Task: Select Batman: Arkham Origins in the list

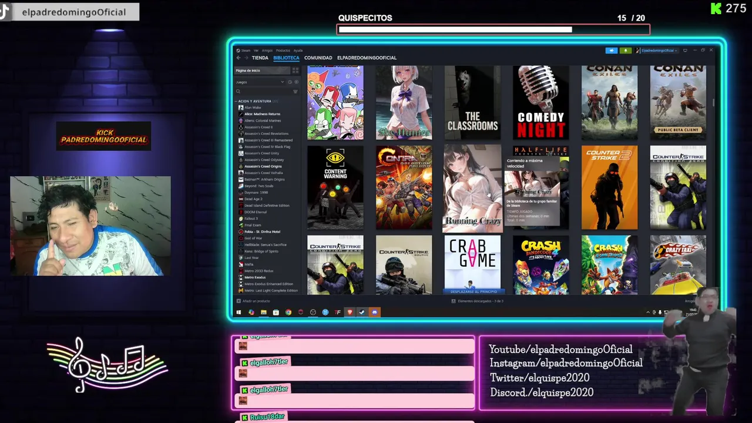Action: click(263, 179)
